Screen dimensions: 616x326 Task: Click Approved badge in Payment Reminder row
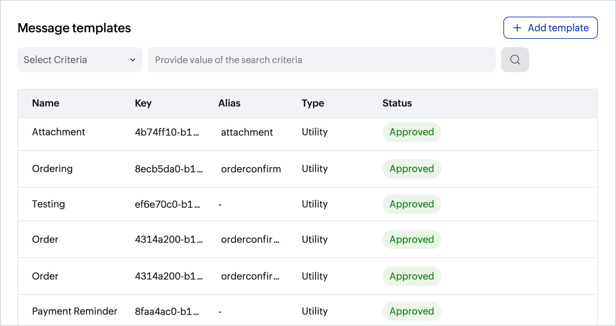tap(412, 311)
